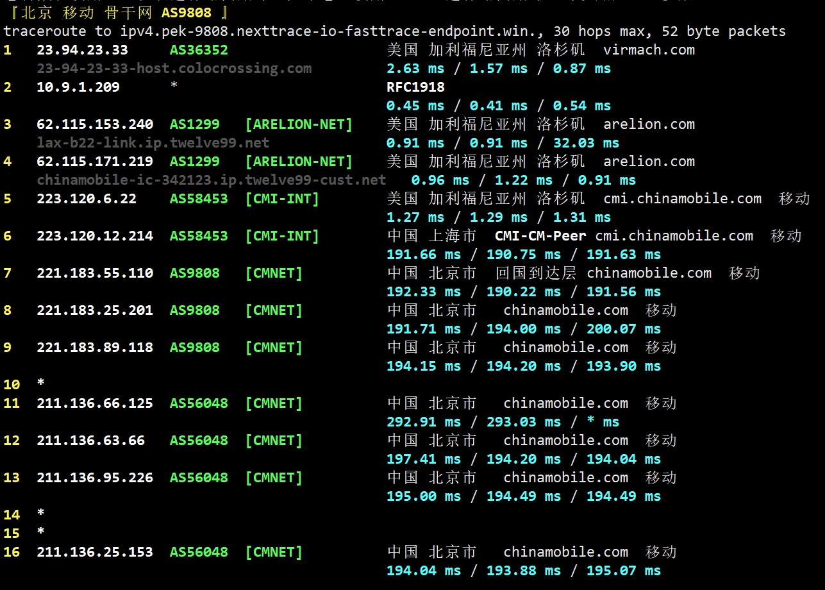This screenshot has height=590, width=825.
Task: Select IP address 211.136.25.153
Action: [95, 552]
